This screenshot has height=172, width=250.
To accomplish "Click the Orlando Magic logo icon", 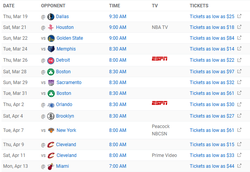I will pyautogui.click(x=51, y=105).
